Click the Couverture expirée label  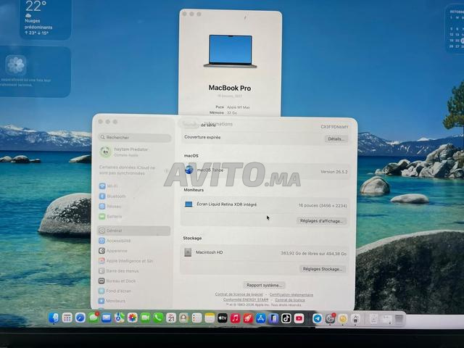(x=202, y=137)
